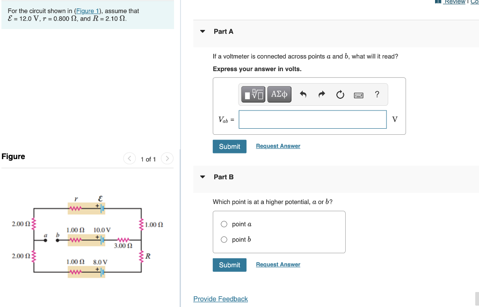Image resolution: width=479 pixels, height=307 pixels.
Task: Collapse Part A section
Action: pyautogui.click(x=202, y=31)
